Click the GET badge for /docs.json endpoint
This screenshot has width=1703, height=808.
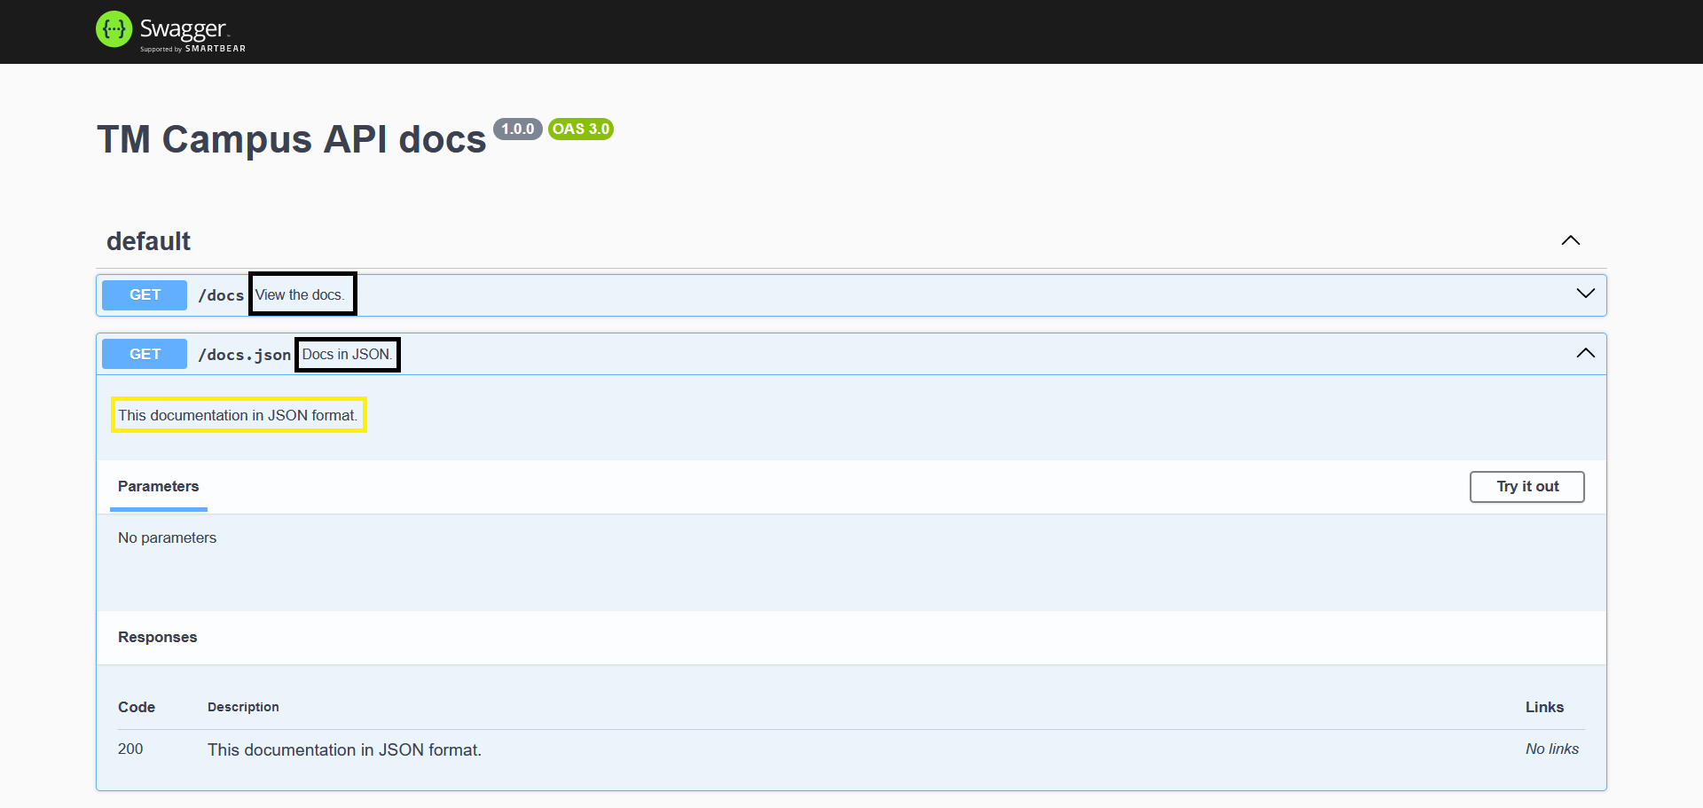point(144,353)
